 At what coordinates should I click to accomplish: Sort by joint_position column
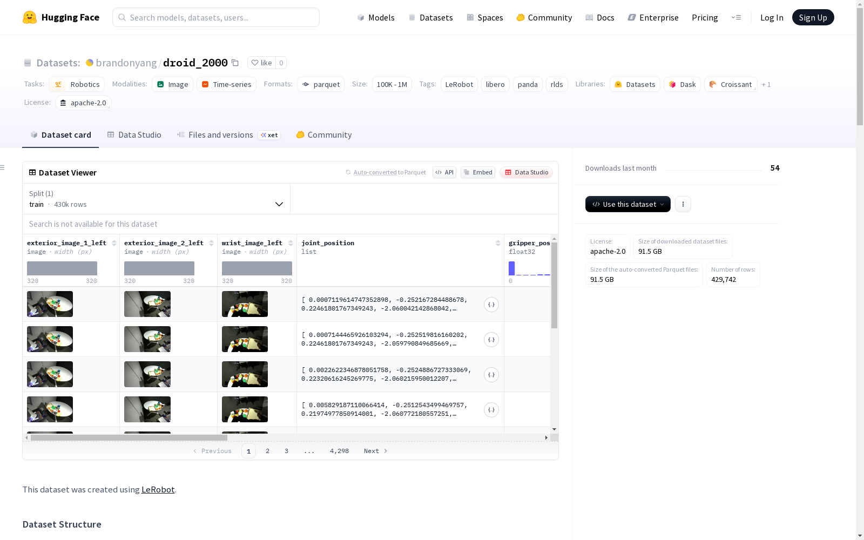click(498, 243)
